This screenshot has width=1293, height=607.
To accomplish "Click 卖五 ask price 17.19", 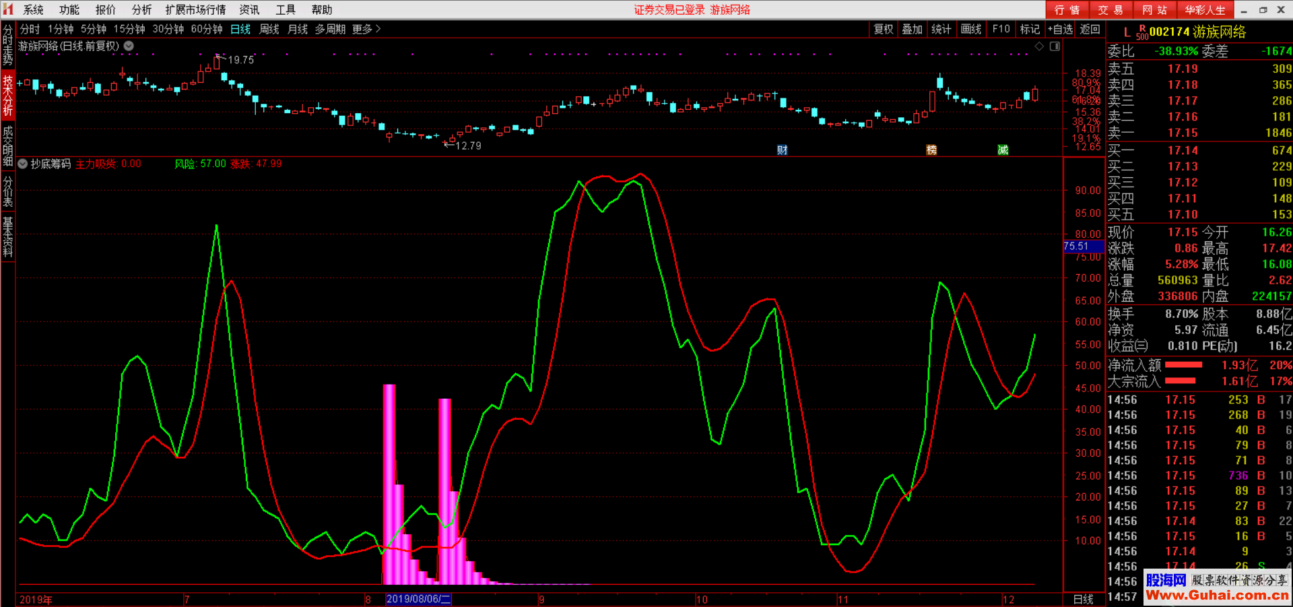I will [x=1183, y=69].
